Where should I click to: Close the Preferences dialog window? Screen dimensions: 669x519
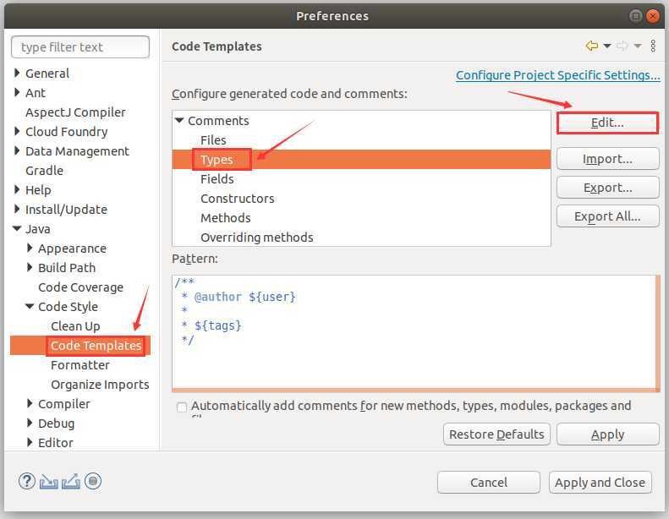pyautogui.click(x=653, y=16)
